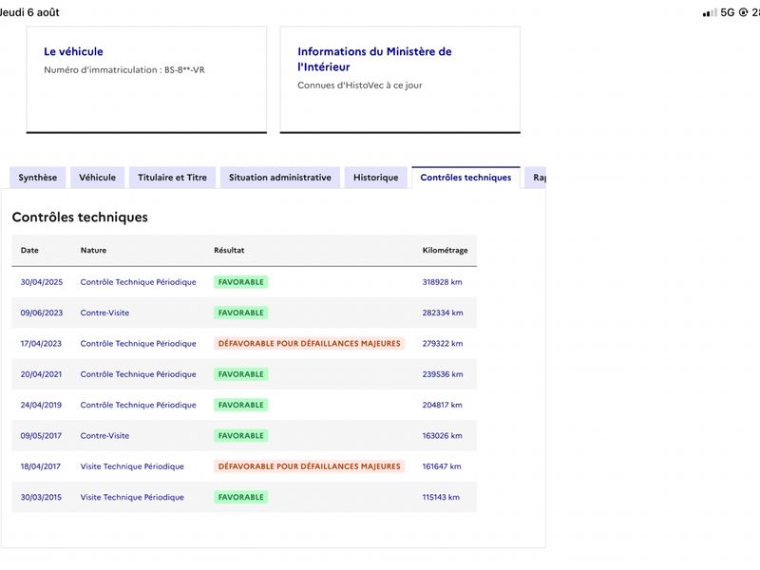Select the date 30/04/2025
Viewport: 760px width, 570px height.
tap(42, 282)
